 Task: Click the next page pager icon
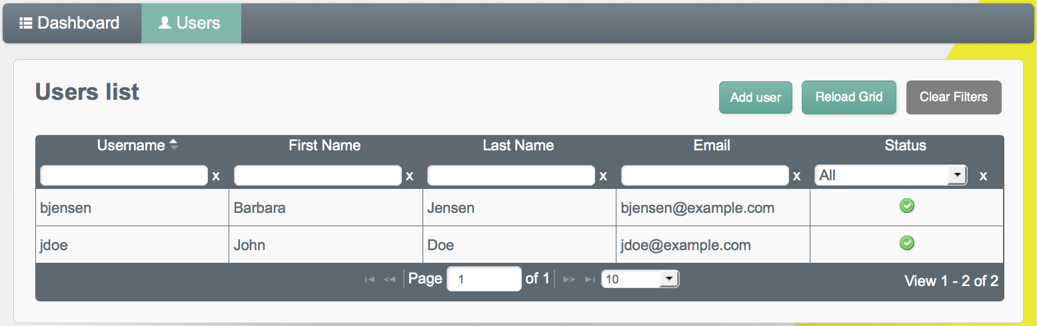tap(568, 279)
